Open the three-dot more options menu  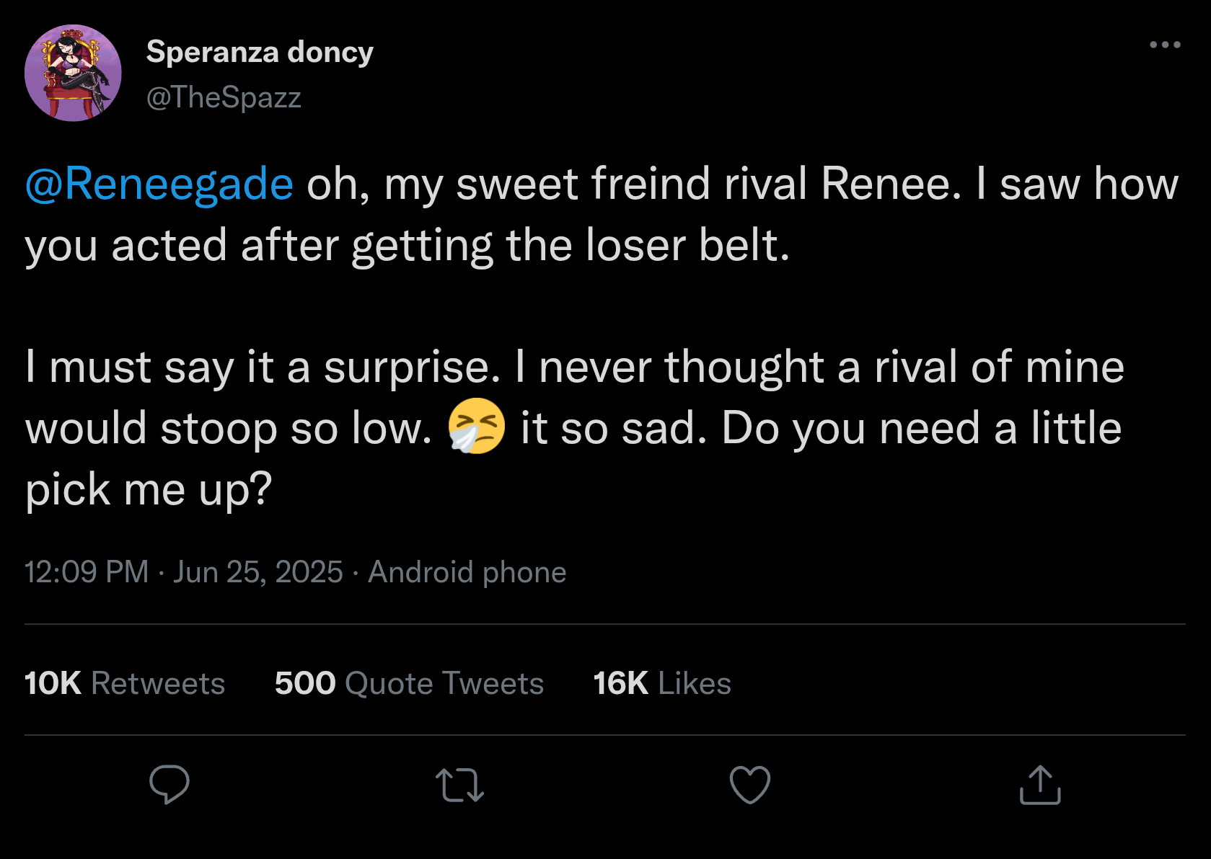pyautogui.click(x=1164, y=45)
